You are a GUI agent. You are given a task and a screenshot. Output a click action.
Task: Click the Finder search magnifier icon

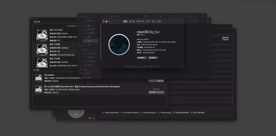pyautogui.click(x=208, y=21)
